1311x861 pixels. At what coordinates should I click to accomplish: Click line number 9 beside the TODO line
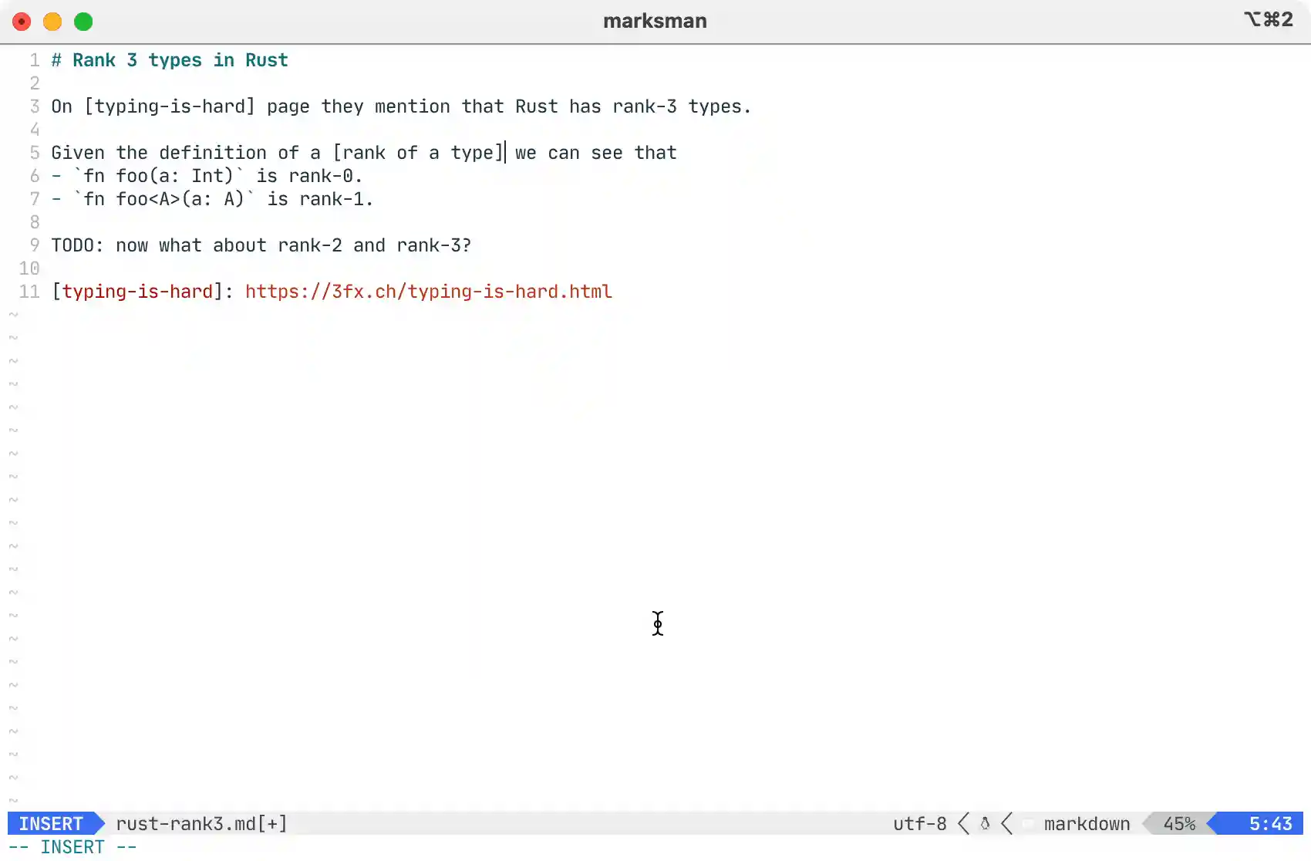34,245
